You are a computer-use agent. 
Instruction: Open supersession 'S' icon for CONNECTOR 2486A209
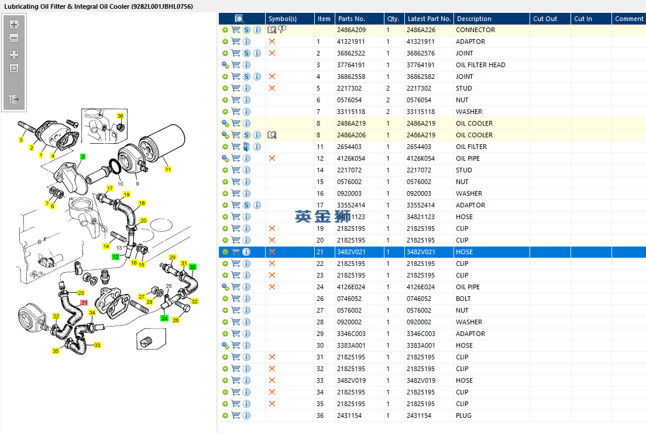point(246,30)
